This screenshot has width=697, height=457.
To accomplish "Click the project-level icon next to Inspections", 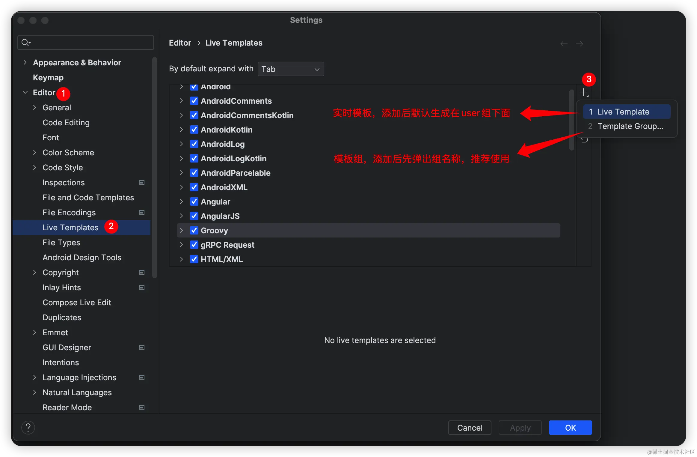I will [x=142, y=182].
